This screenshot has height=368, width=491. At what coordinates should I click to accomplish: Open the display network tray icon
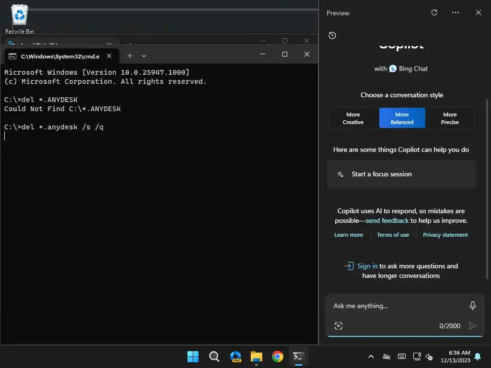[417, 356]
